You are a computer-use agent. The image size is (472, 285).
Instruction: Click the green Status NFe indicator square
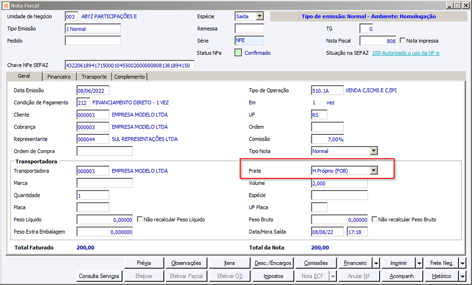(238, 53)
